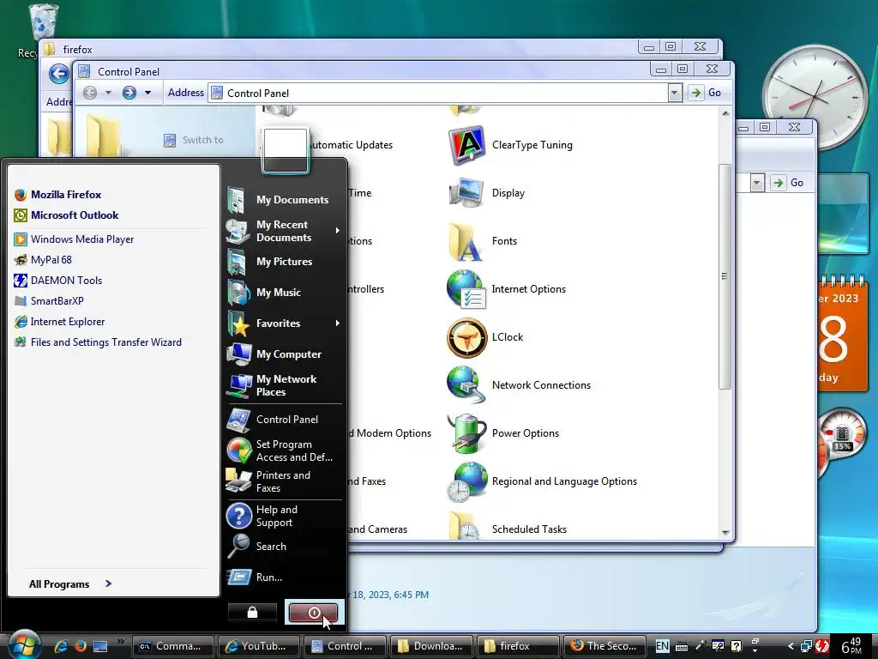
Task: Click Internet Explorer quick launch icon
Action: [x=60, y=646]
